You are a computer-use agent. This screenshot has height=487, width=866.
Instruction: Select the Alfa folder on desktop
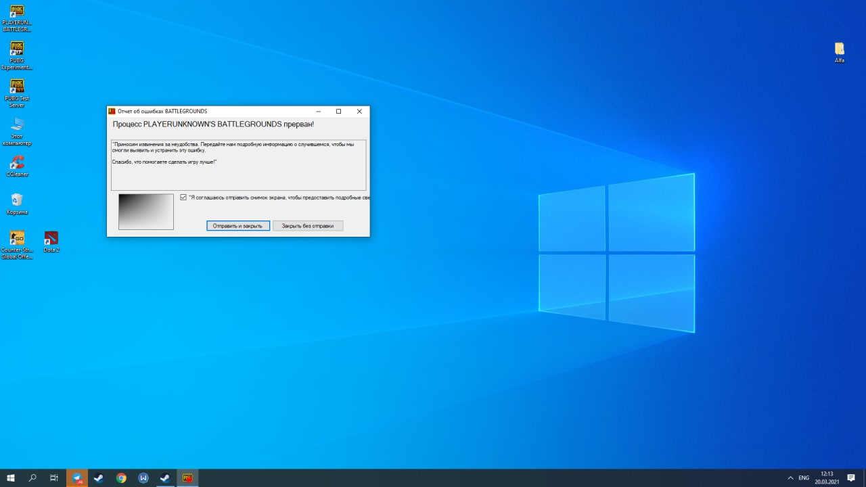point(840,53)
